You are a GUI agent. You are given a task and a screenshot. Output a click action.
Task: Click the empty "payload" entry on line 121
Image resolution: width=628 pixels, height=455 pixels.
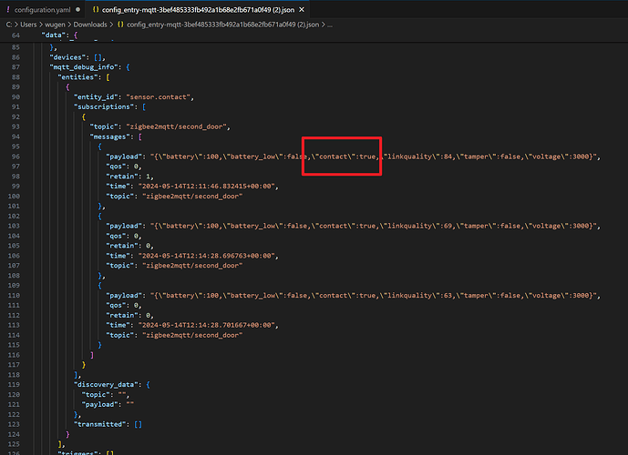click(108, 405)
